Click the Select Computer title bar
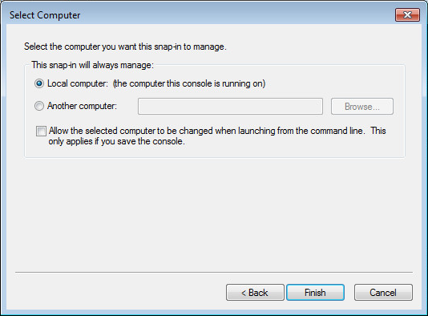428x316 pixels. click(191, 14)
